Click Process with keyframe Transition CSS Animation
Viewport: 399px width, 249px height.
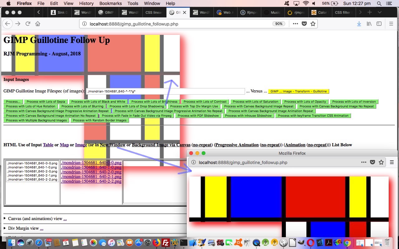tap(313, 116)
